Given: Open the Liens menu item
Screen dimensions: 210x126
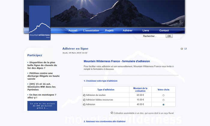Looking at the screenshot, I should (146, 31).
